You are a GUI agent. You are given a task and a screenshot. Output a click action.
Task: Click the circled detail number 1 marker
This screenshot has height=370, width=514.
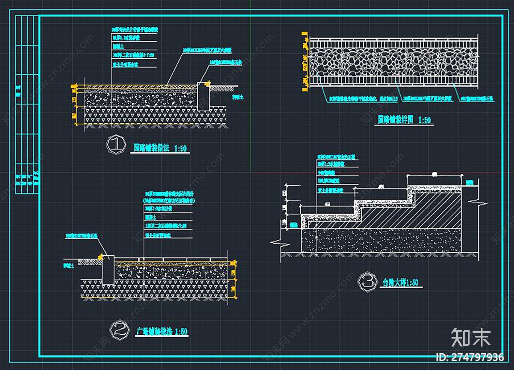116,145
